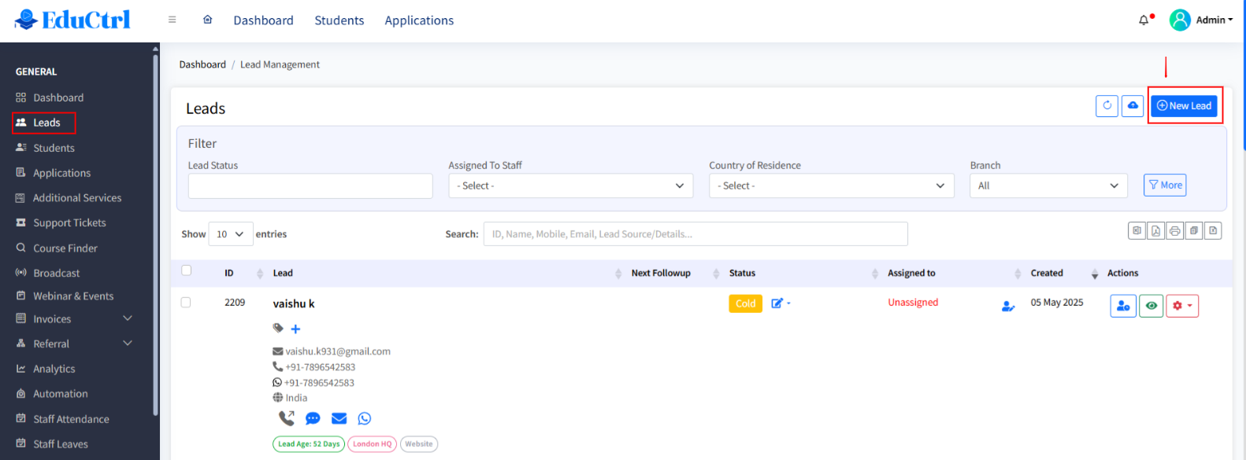This screenshot has height=460, width=1246.
Task: Click the chat message bubble icon
Action: pyautogui.click(x=313, y=418)
